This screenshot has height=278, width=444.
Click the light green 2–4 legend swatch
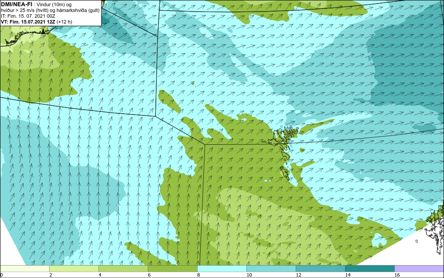pyautogui.click(x=74, y=268)
